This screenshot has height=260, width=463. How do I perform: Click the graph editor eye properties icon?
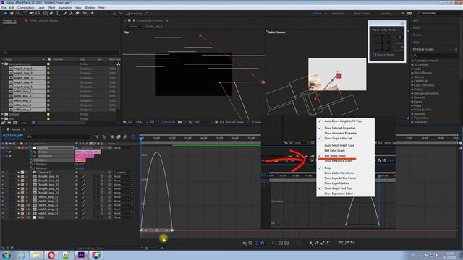click(245, 243)
